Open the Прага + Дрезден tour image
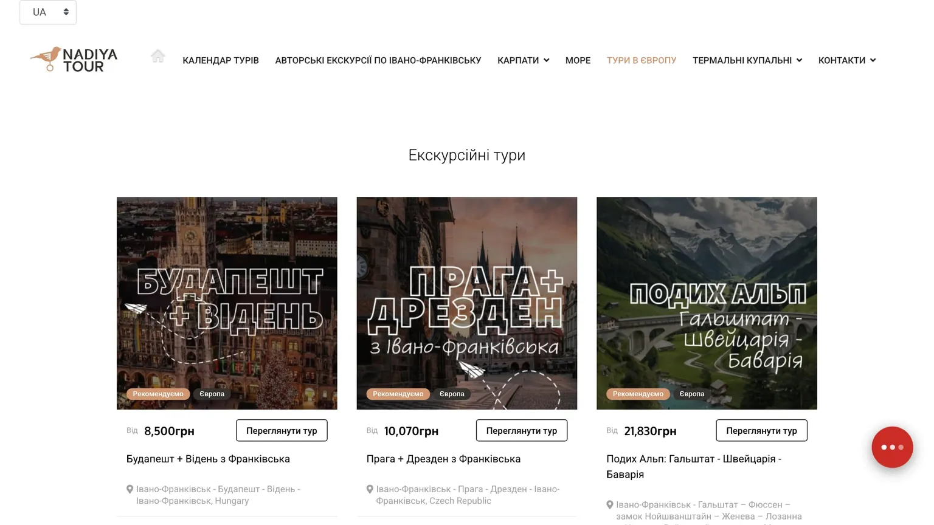The height and width of the screenshot is (525, 934). click(467, 303)
